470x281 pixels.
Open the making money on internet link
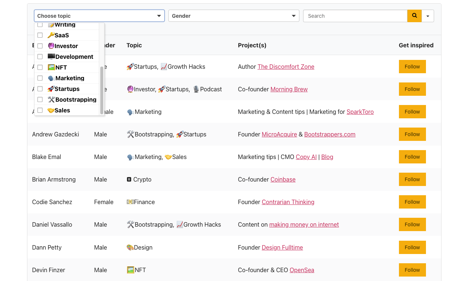point(304,224)
